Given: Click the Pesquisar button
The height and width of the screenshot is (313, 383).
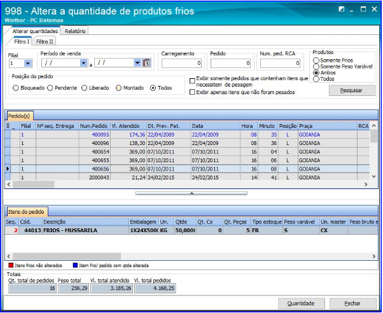Looking at the screenshot, I should 352,90.
